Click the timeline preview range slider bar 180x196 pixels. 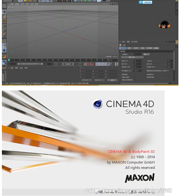(x=30, y=64)
